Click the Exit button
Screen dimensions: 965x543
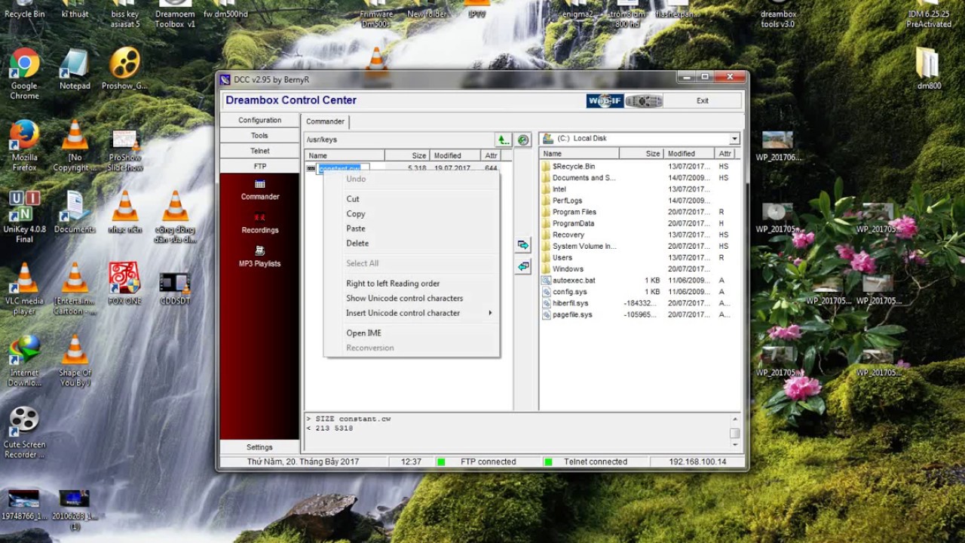click(703, 101)
